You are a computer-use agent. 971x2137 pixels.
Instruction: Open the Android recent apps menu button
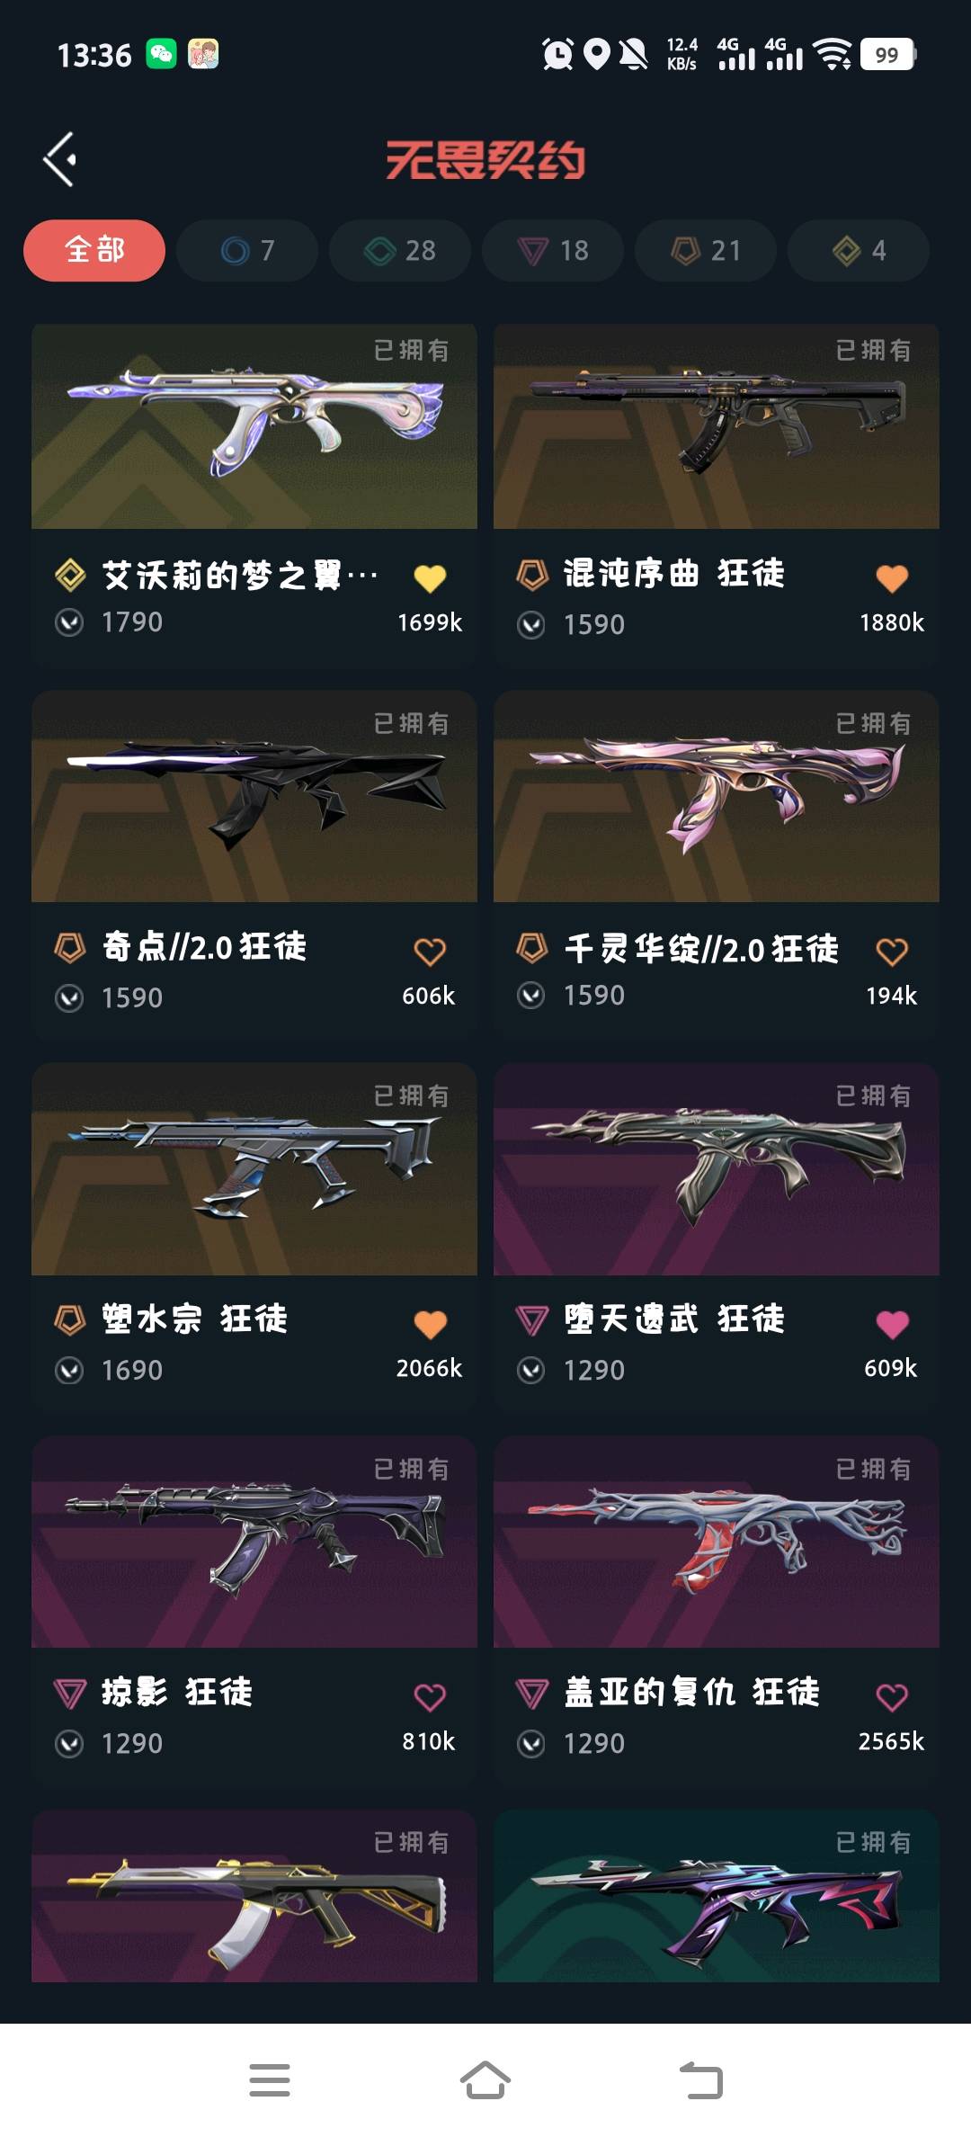point(270,2080)
